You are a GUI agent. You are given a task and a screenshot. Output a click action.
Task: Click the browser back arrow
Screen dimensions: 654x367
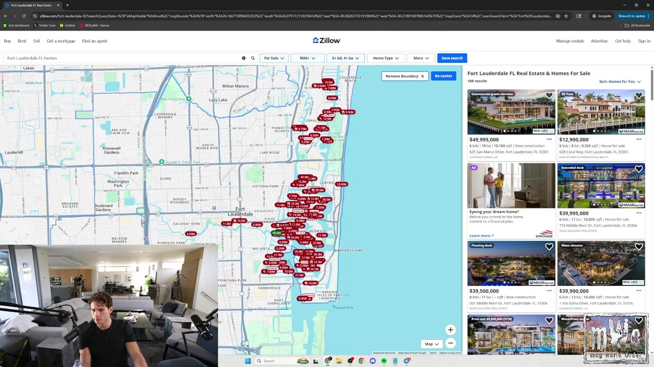(6, 16)
